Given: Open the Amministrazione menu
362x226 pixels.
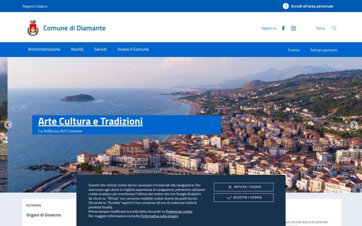Looking at the screenshot, I should coord(44,49).
